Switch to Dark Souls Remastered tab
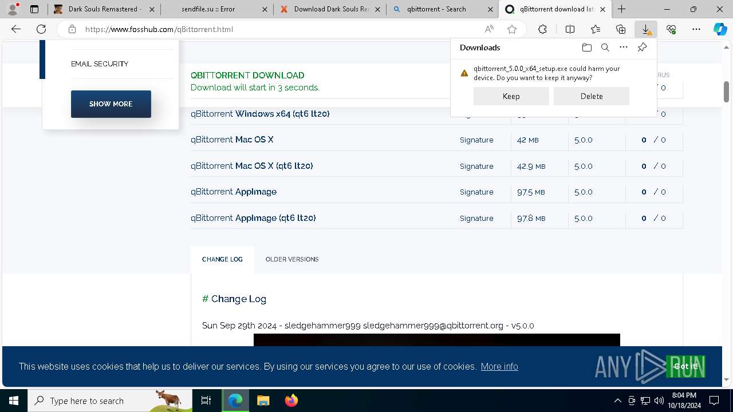 point(104,9)
